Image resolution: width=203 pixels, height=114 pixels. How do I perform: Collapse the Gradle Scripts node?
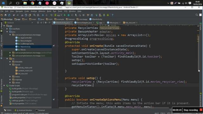pos(4,85)
